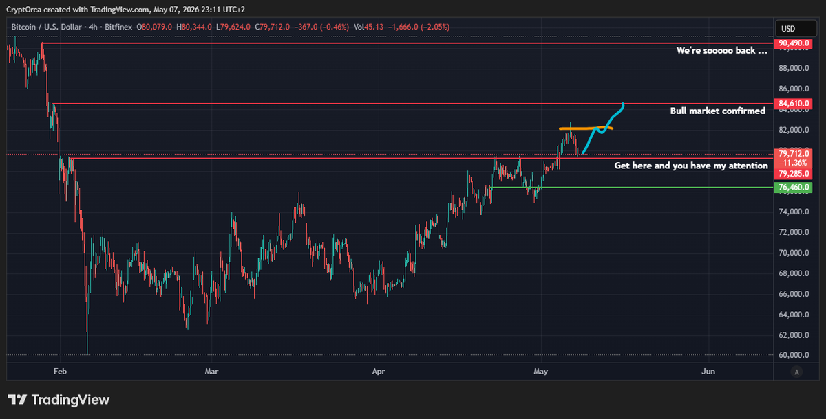Image resolution: width=826 pixels, height=419 pixels.
Task: Click the Vol 45.13 indicator text
Action: (367, 27)
